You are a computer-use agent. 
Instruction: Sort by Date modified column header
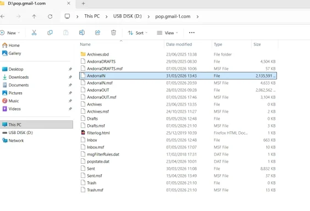click(179, 45)
